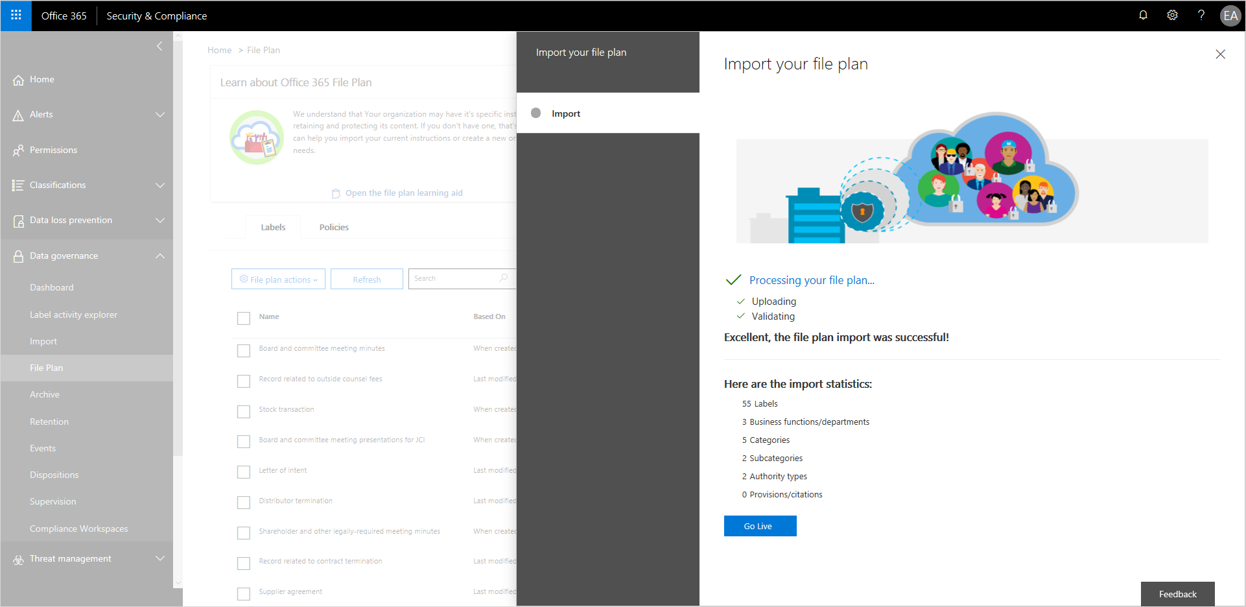Tick the Letter of intent checkbox

(244, 472)
